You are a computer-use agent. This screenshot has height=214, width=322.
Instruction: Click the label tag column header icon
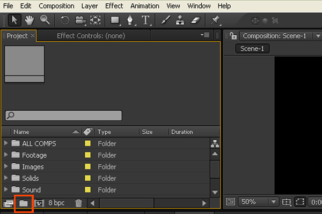coord(88,132)
